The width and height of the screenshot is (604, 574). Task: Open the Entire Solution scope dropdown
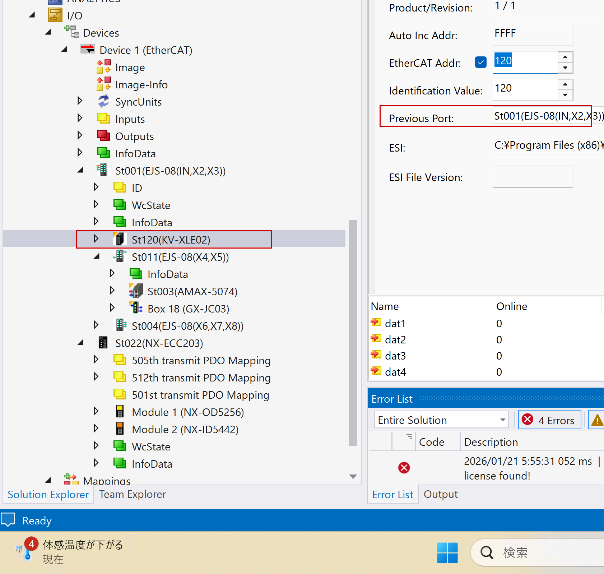pyautogui.click(x=502, y=420)
